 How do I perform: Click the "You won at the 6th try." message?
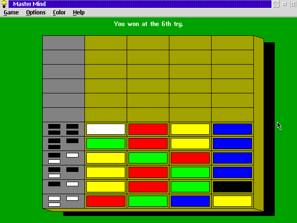coord(148,24)
